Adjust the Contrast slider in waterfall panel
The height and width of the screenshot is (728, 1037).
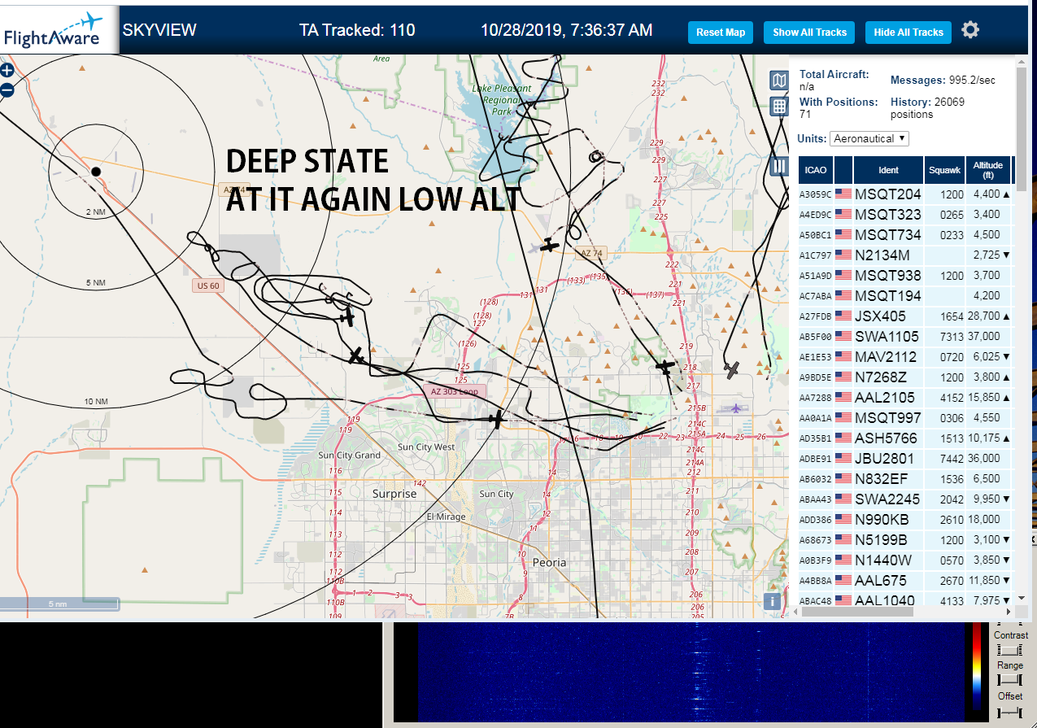coord(1010,649)
